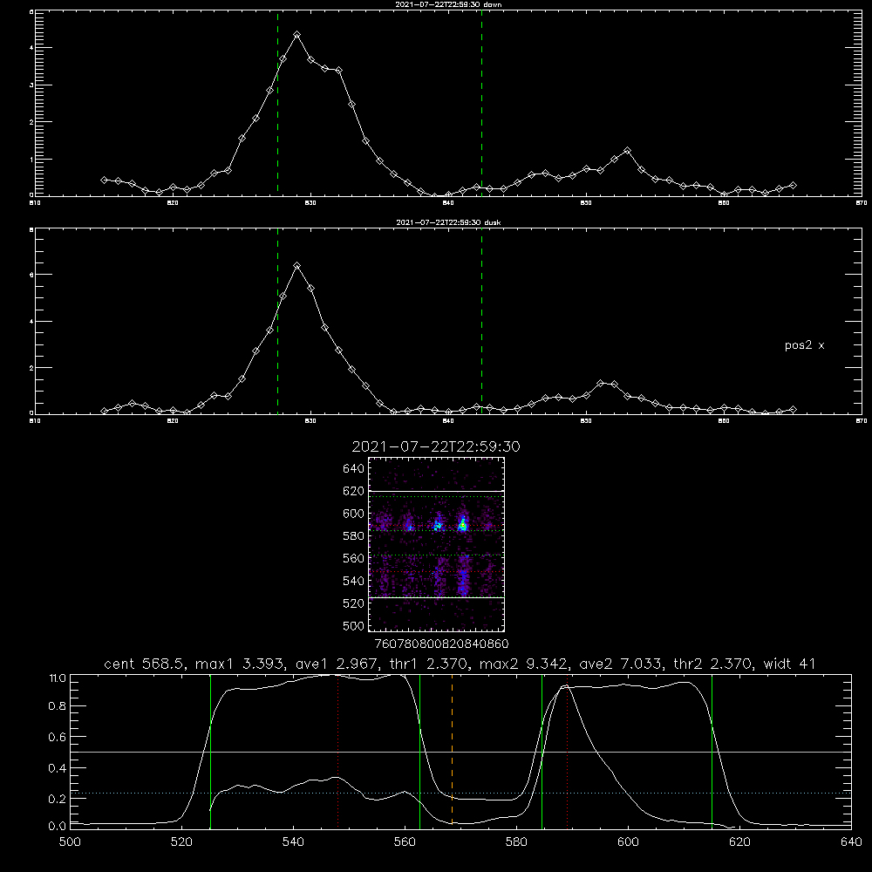This screenshot has height=872, width=872.
Task: Select the 'thr2 2.370' value
Action: [712, 664]
